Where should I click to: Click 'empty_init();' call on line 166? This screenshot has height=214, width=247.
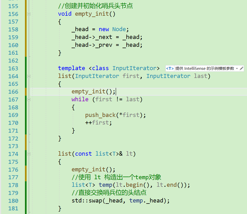point(93,92)
